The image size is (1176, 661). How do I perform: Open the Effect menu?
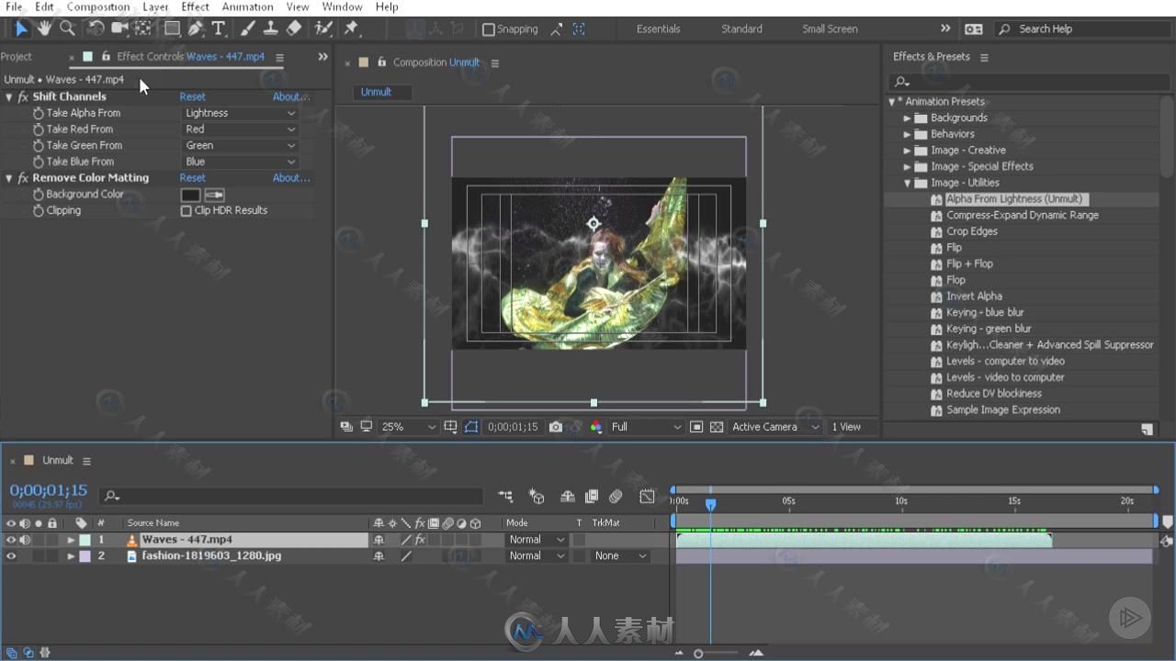(195, 6)
